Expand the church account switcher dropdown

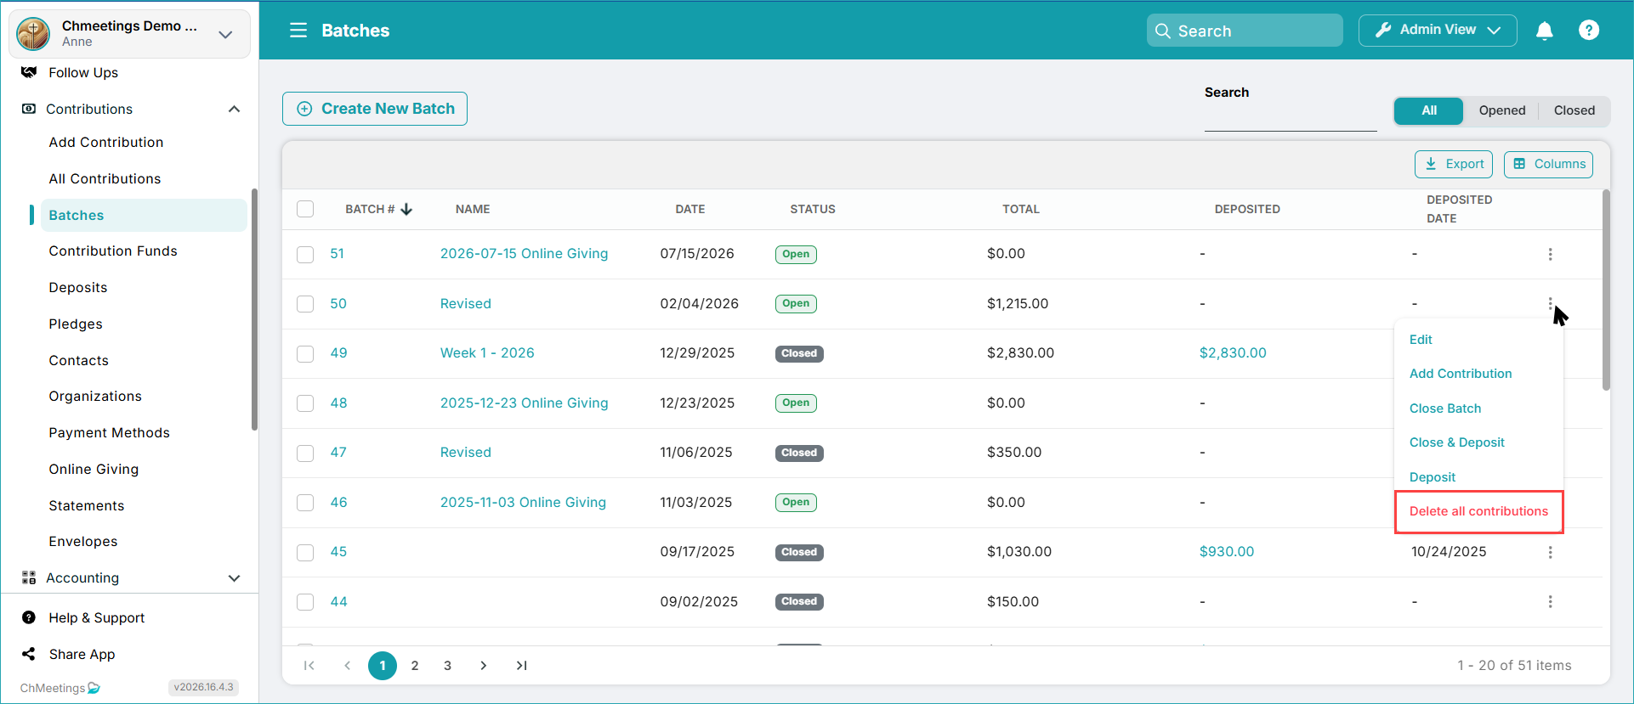tap(225, 34)
